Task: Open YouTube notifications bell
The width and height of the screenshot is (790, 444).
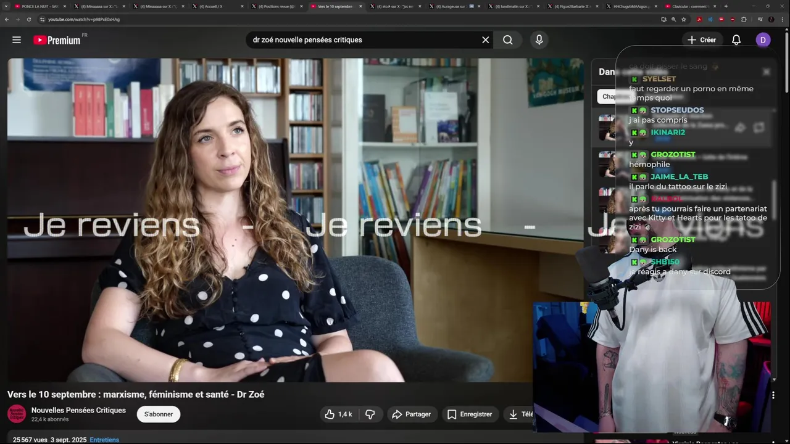Action: (x=736, y=40)
